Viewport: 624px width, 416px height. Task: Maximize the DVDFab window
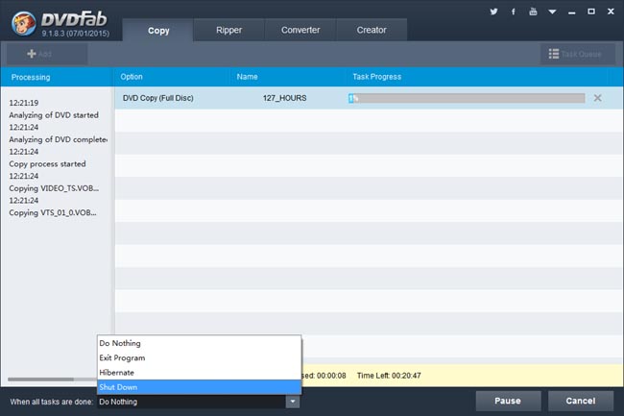591,12
